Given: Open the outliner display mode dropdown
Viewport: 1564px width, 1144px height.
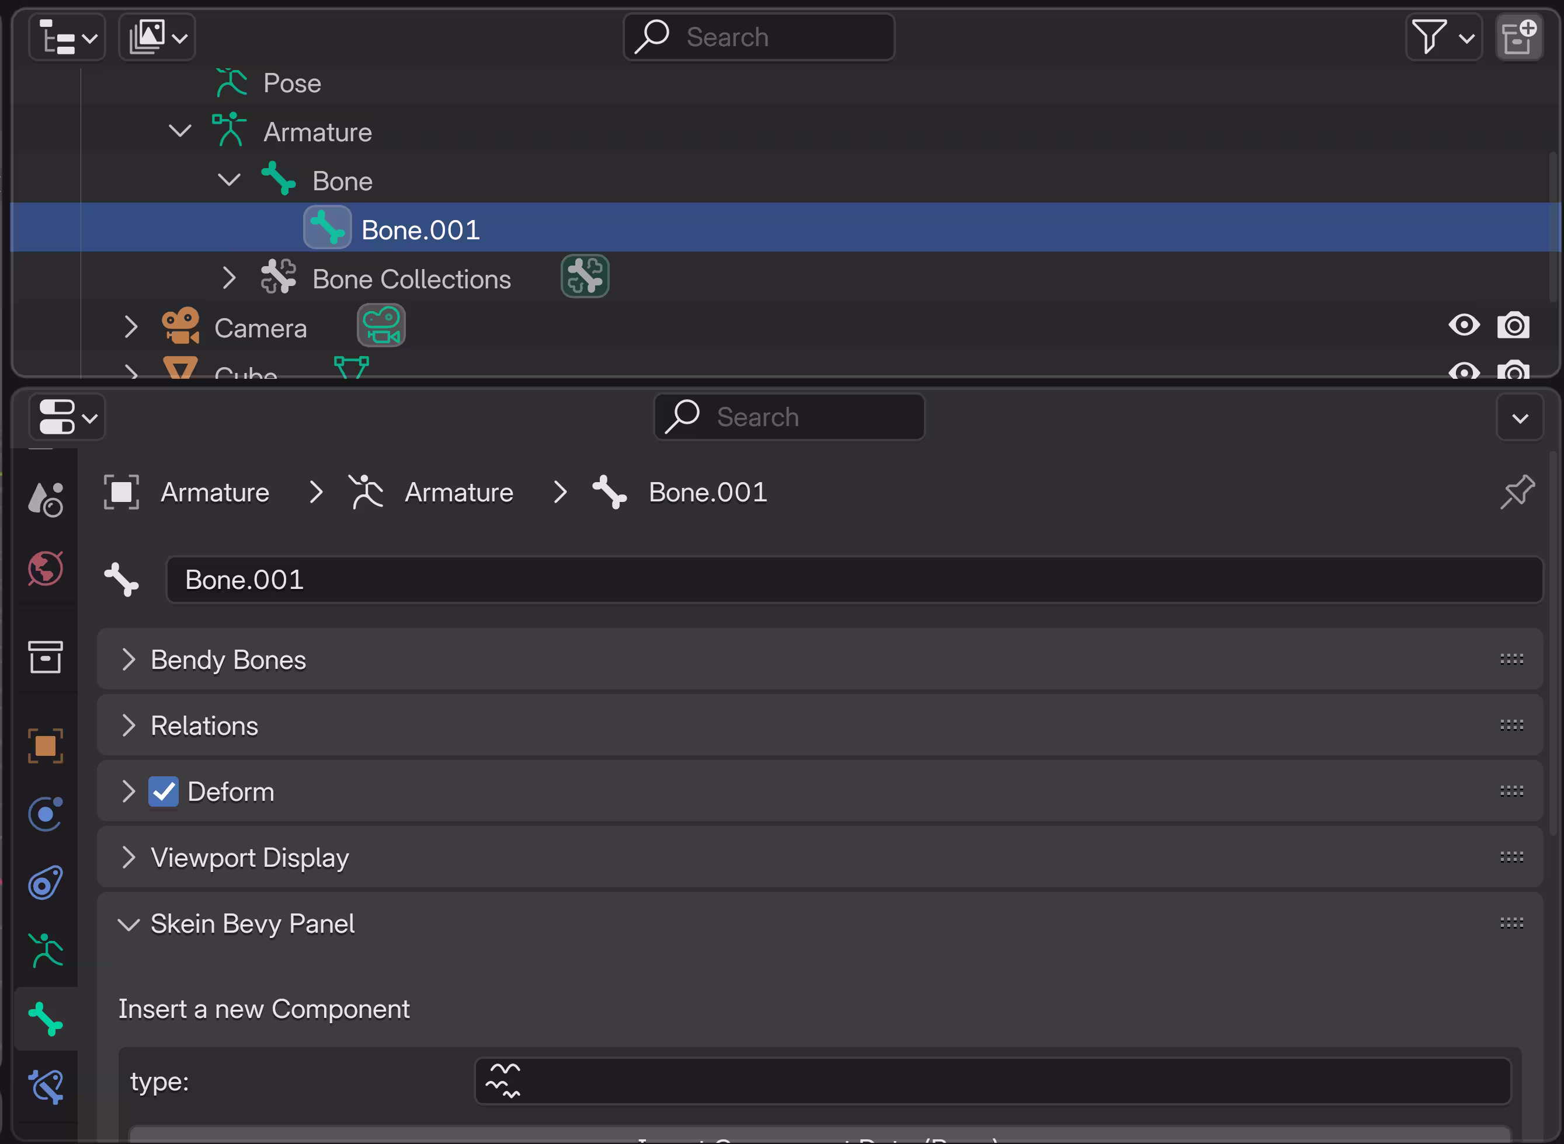Looking at the screenshot, I should point(157,37).
